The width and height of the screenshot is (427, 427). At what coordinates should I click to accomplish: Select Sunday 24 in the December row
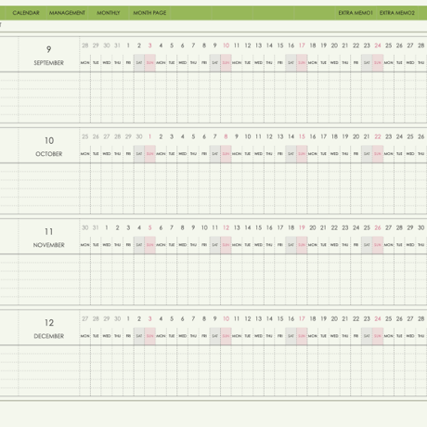(x=378, y=318)
